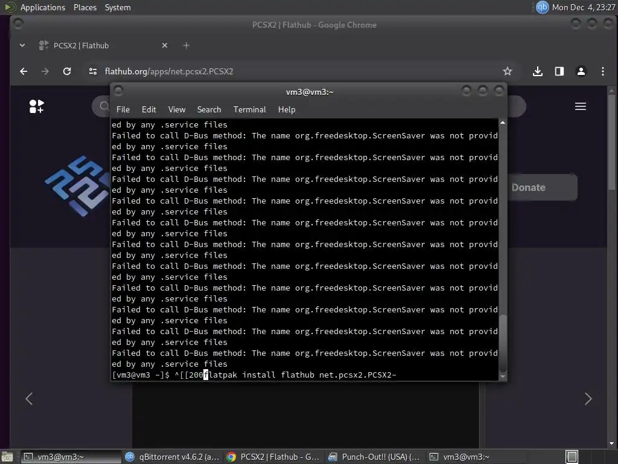Close the PCSX2 | Flathub tab
The width and height of the screenshot is (618, 464).
click(x=165, y=45)
